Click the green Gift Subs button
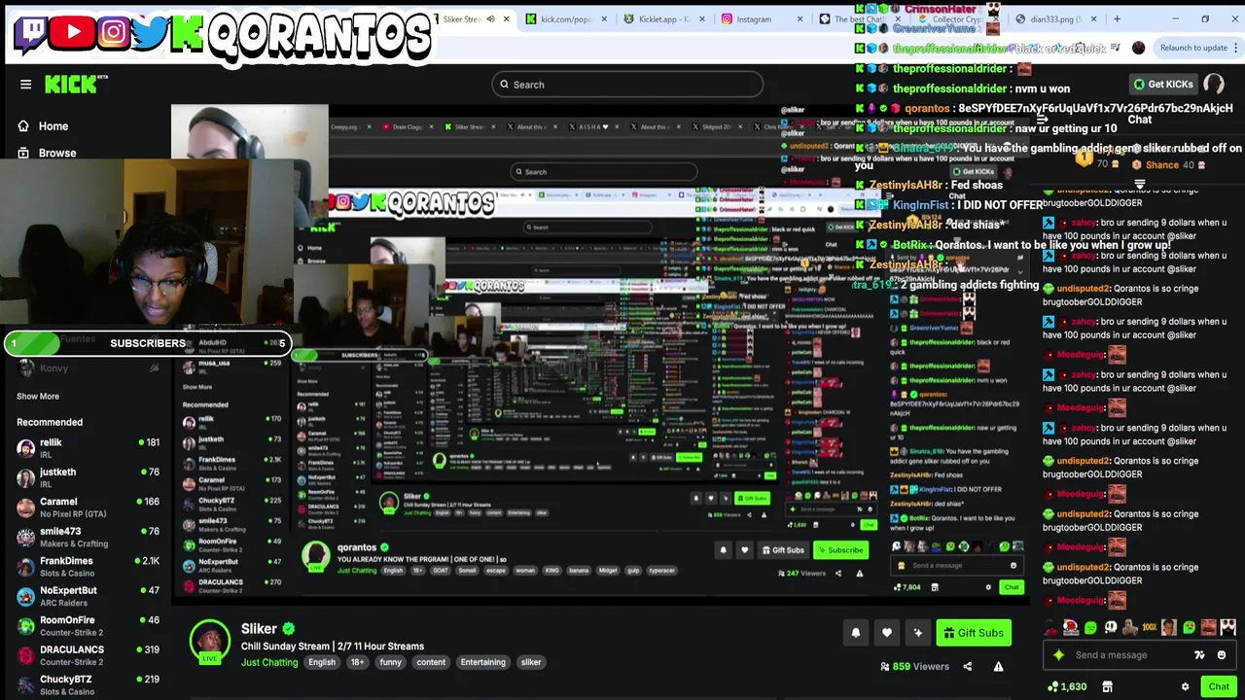Image resolution: width=1245 pixels, height=700 pixels. coord(974,633)
